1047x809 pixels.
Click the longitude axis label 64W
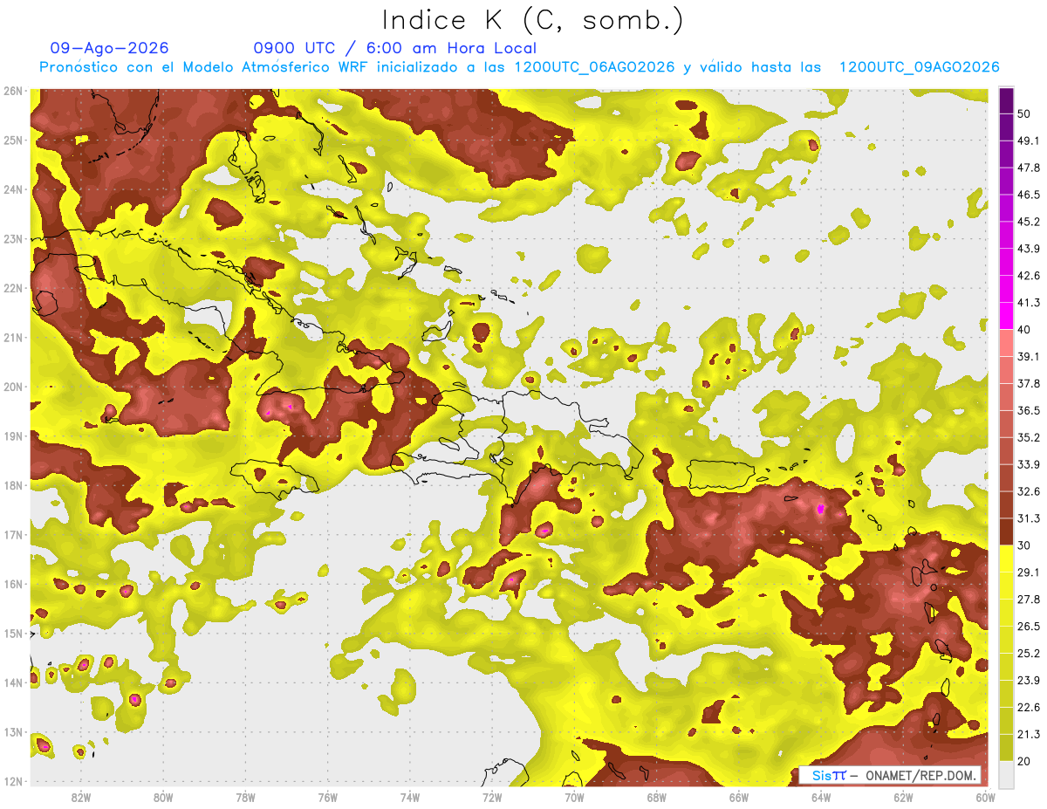tap(821, 797)
